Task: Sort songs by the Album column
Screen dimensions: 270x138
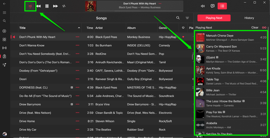Action: [131, 28]
